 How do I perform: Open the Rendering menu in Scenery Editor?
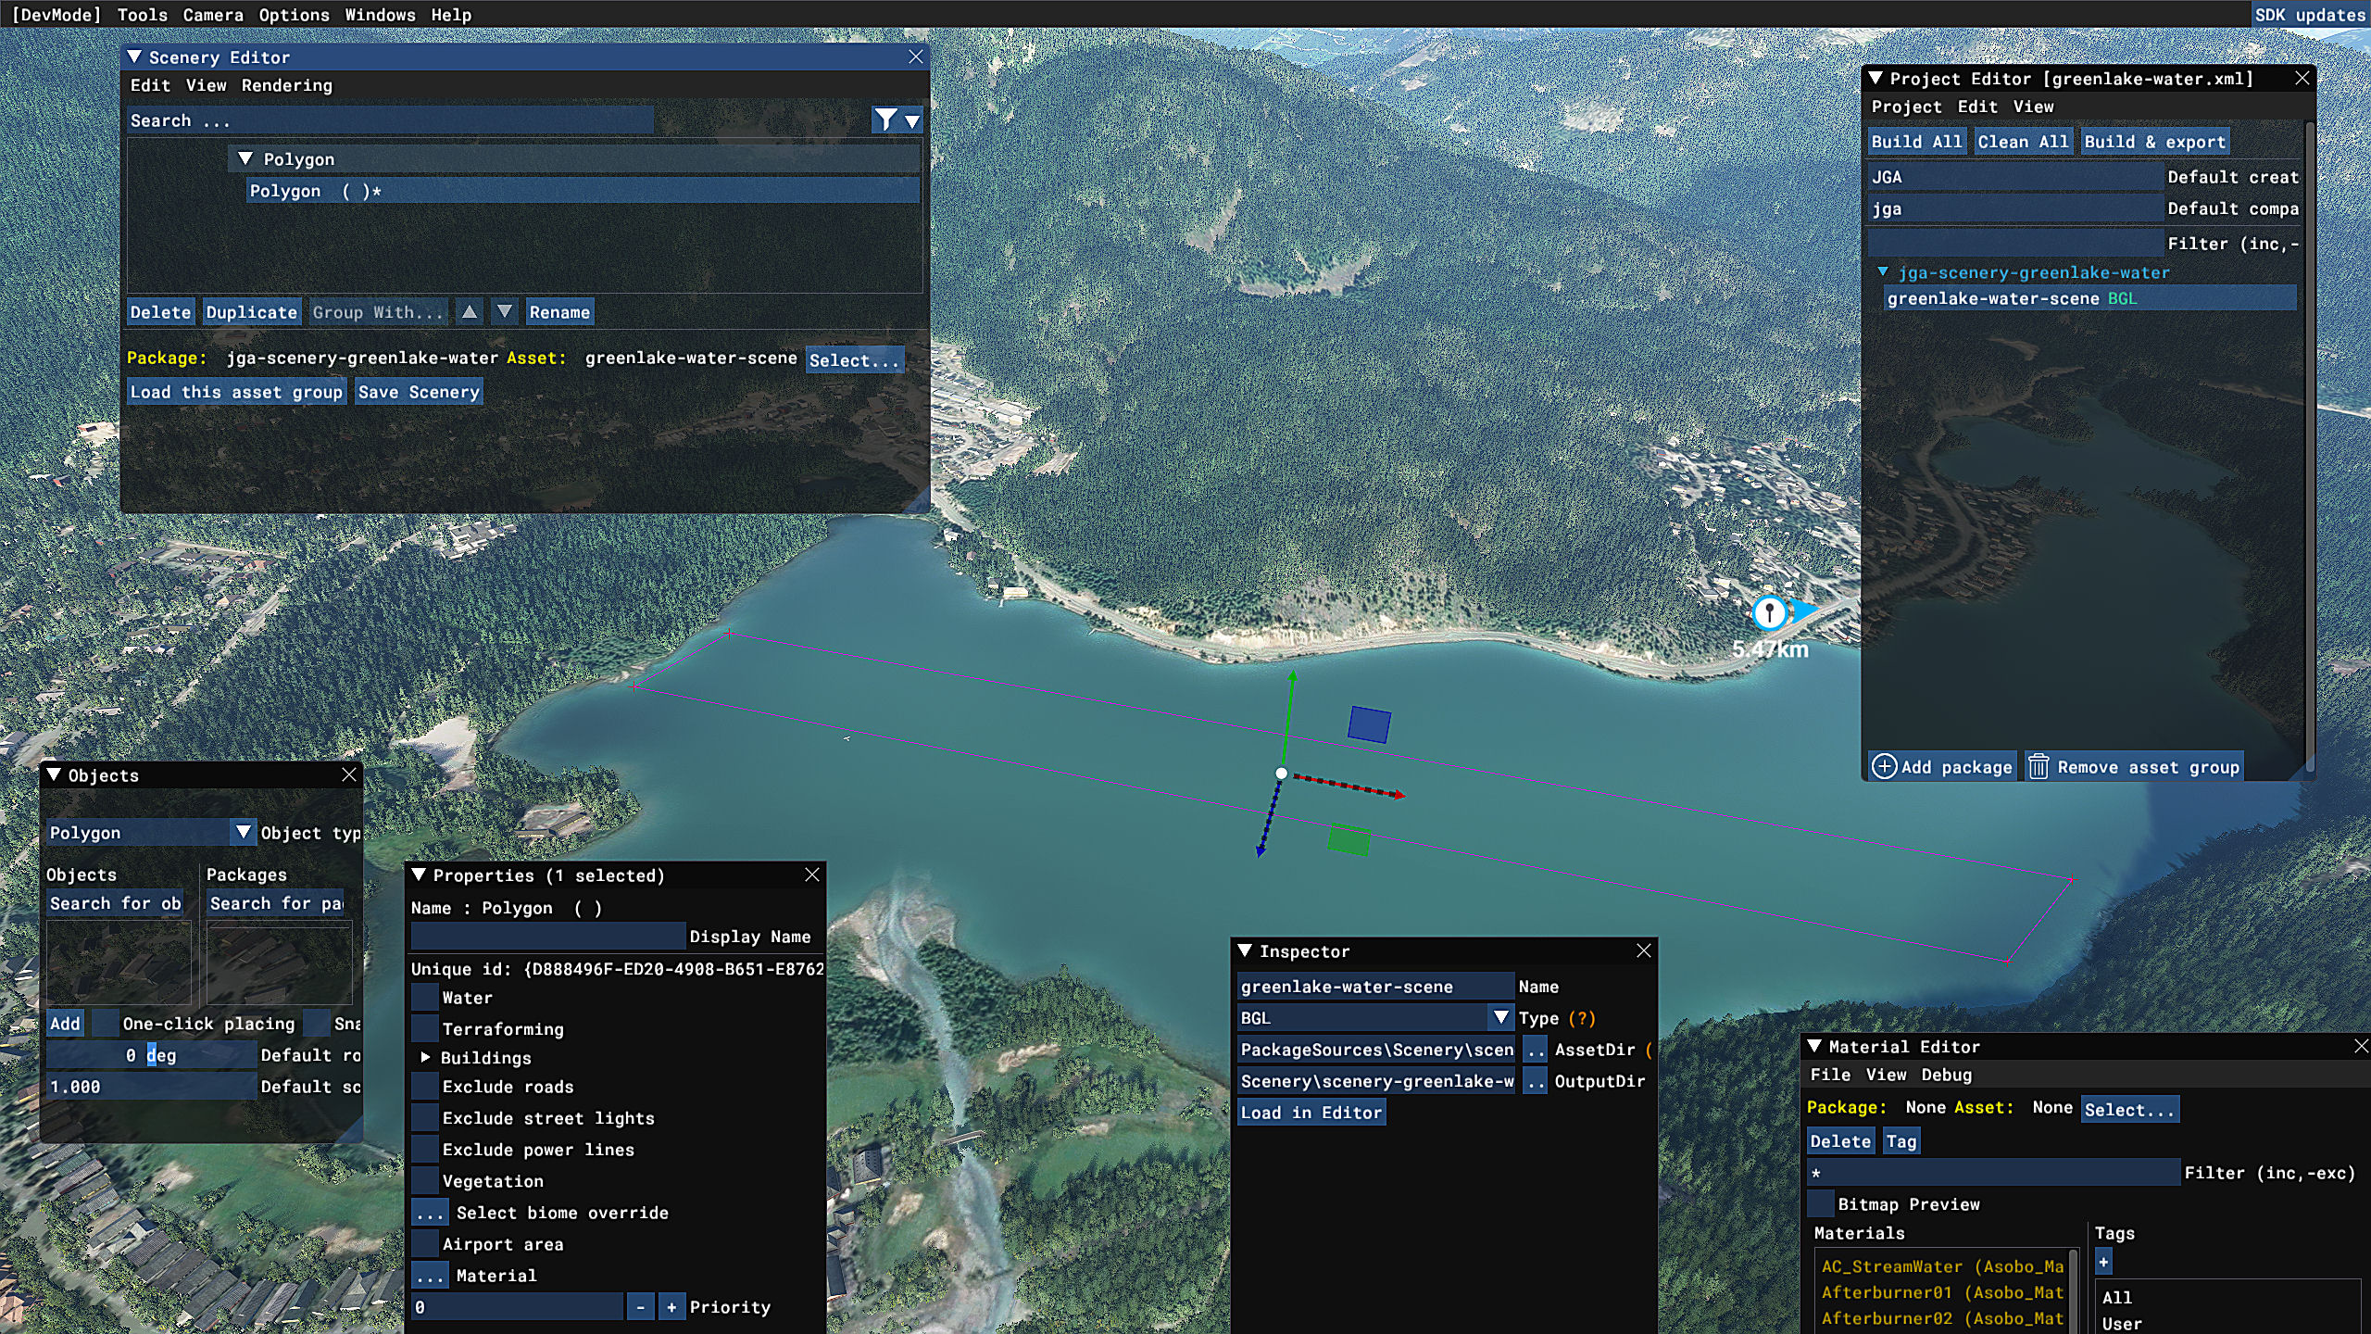pos(287,85)
